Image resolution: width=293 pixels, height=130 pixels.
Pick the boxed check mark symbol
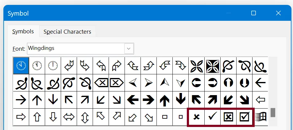point(245,117)
